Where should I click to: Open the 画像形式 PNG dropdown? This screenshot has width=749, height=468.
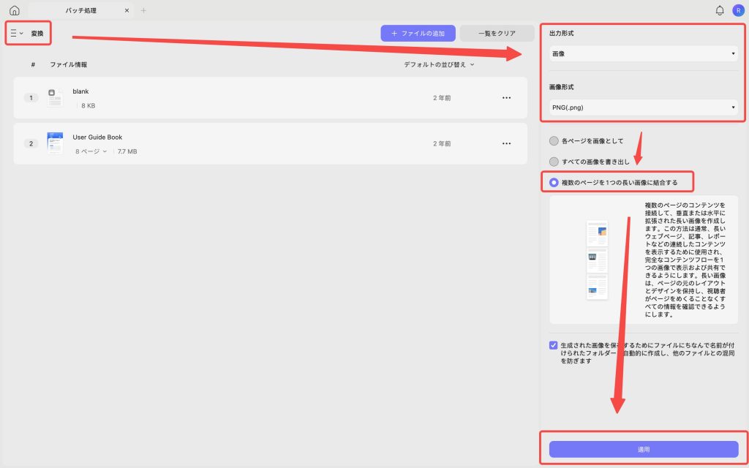644,107
